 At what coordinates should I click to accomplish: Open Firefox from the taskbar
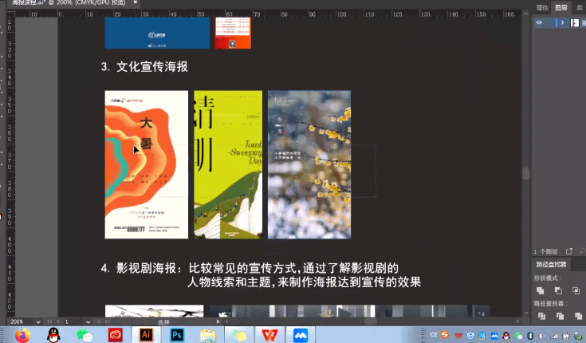(x=22, y=334)
